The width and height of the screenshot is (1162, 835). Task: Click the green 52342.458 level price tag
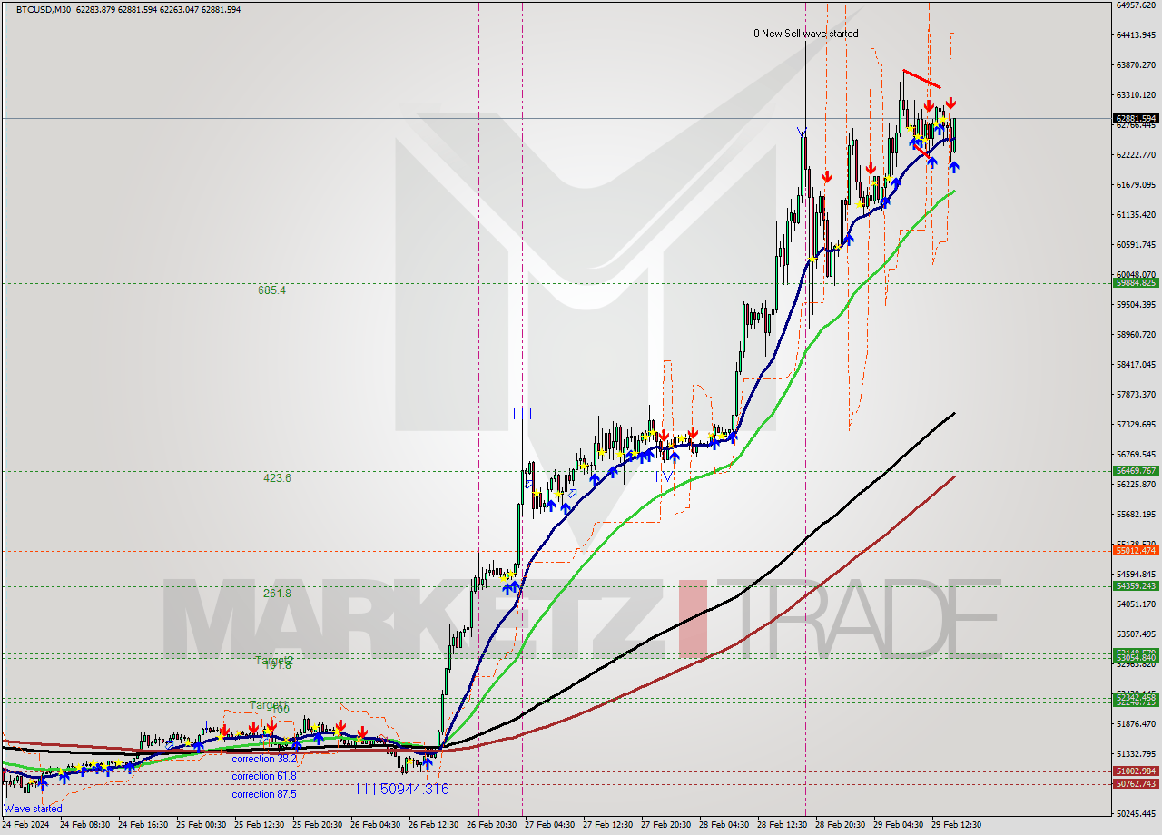click(x=1135, y=697)
